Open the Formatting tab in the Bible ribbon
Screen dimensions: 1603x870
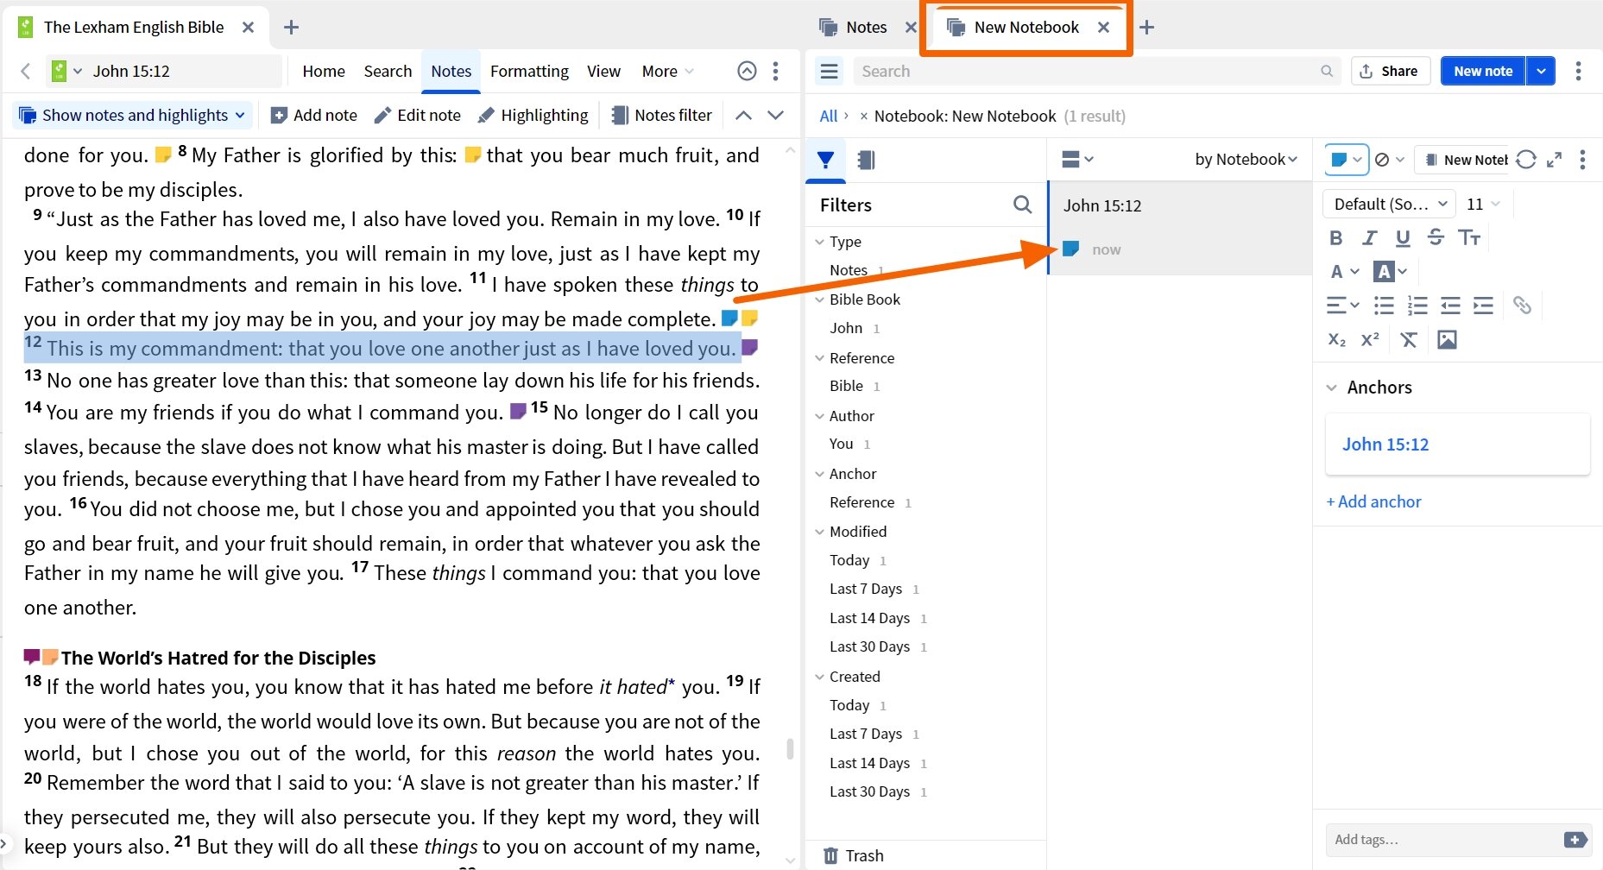[529, 71]
